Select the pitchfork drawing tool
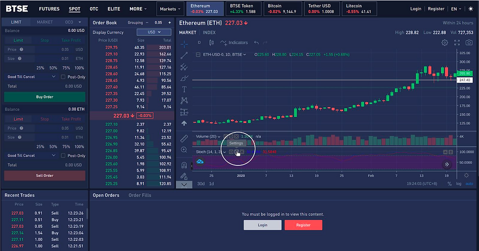This screenshot has width=479, height=251. [184, 67]
